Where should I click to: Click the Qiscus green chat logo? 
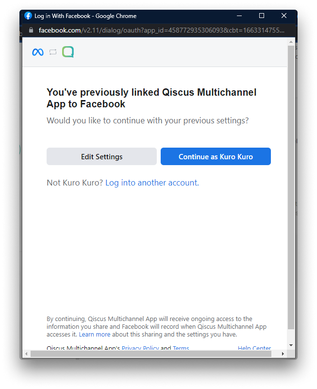[68, 52]
